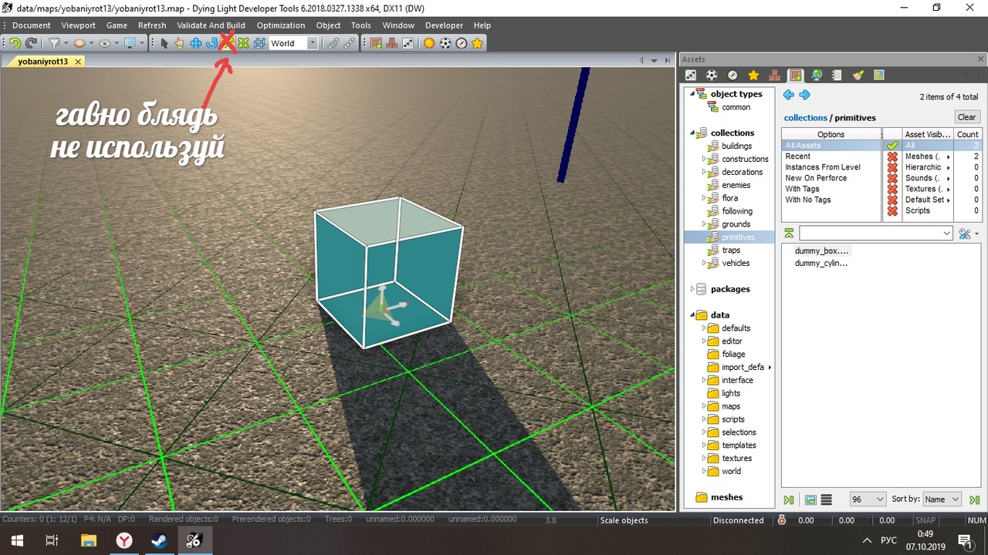Toggle the SNAP status bar indicator
This screenshot has width=988, height=555.
(x=925, y=520)
